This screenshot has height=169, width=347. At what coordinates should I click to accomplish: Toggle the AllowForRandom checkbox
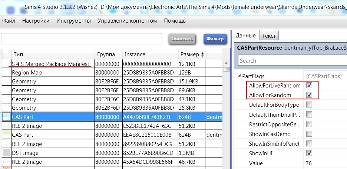pyautogui.click(x=309, y=95)
